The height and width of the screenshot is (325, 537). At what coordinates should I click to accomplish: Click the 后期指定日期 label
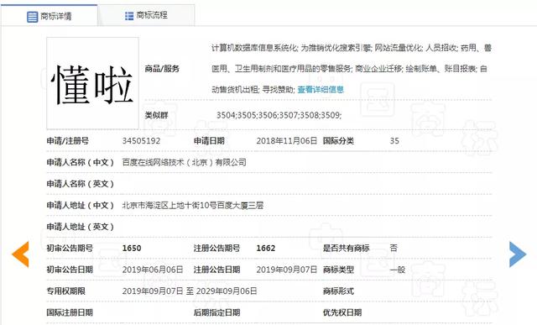point(216,312)
